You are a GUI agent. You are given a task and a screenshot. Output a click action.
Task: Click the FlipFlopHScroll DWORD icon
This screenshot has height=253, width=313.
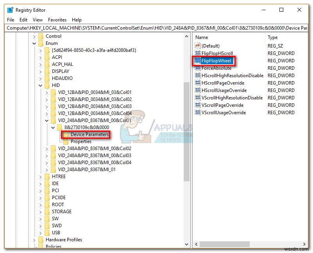[x=197, y=53]
